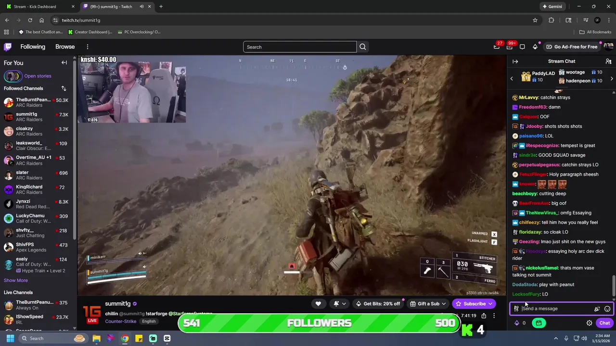The height and width of the screenshot is (346, 616).
Task: Send message with Chat button
Action: [604, 323]
